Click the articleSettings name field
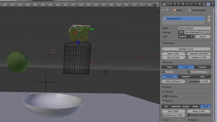This screenshot has width=217, height=122. [192, 33]
